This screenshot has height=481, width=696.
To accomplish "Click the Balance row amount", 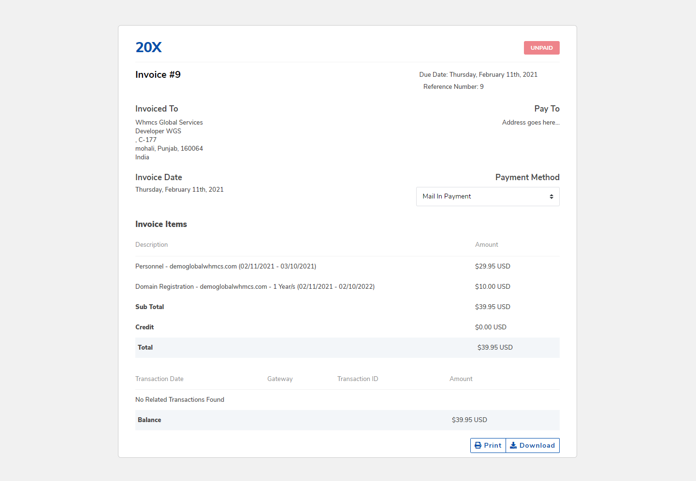I will pos(469,420).
